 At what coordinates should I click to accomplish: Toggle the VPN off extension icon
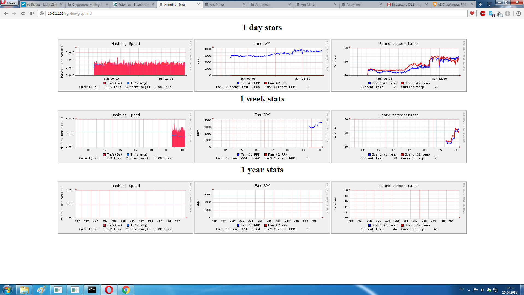[x=499, y=14]
